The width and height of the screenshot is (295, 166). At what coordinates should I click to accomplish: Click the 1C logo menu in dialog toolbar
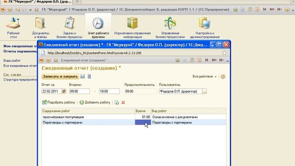41,60
